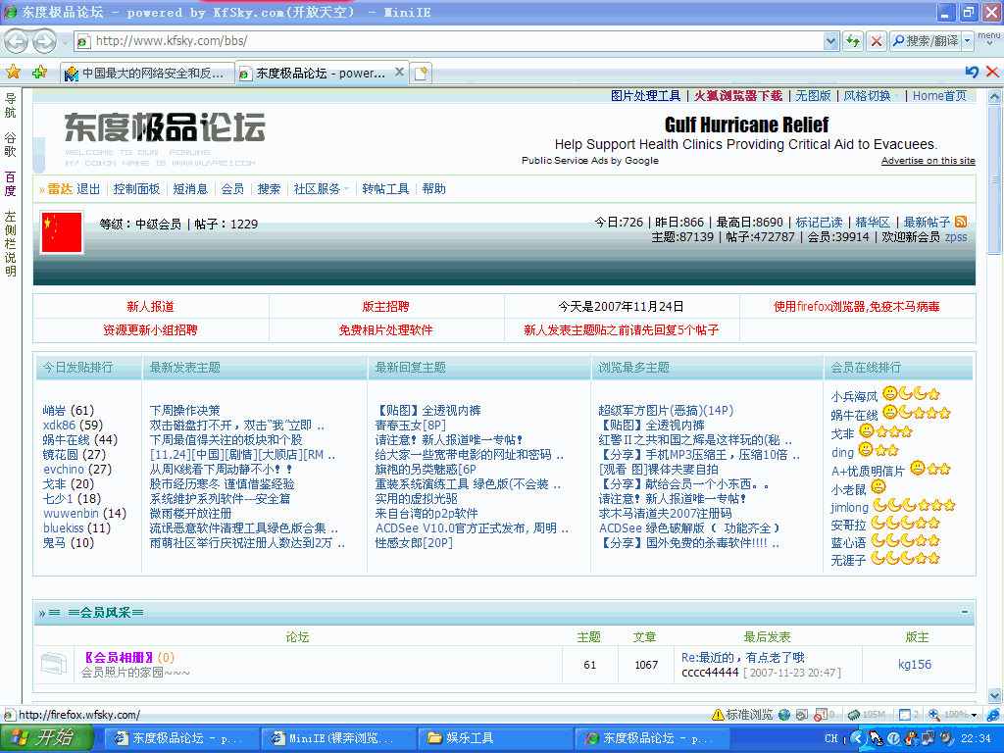Click the popup blocker icon in status bar

[821, 715]
